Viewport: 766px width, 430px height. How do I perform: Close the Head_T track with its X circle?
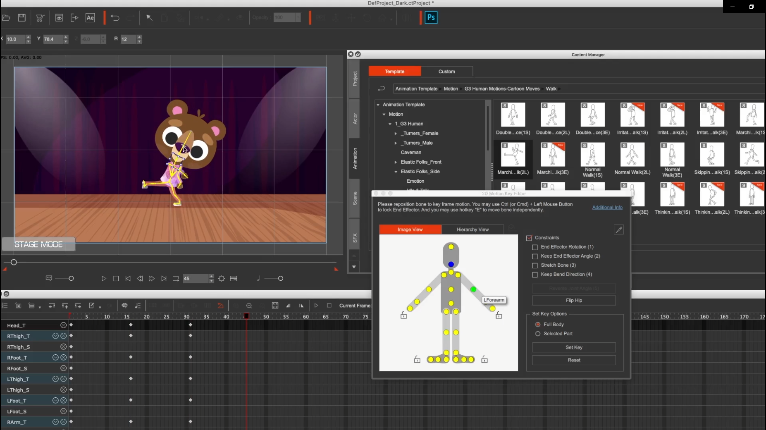pos(63,325)
